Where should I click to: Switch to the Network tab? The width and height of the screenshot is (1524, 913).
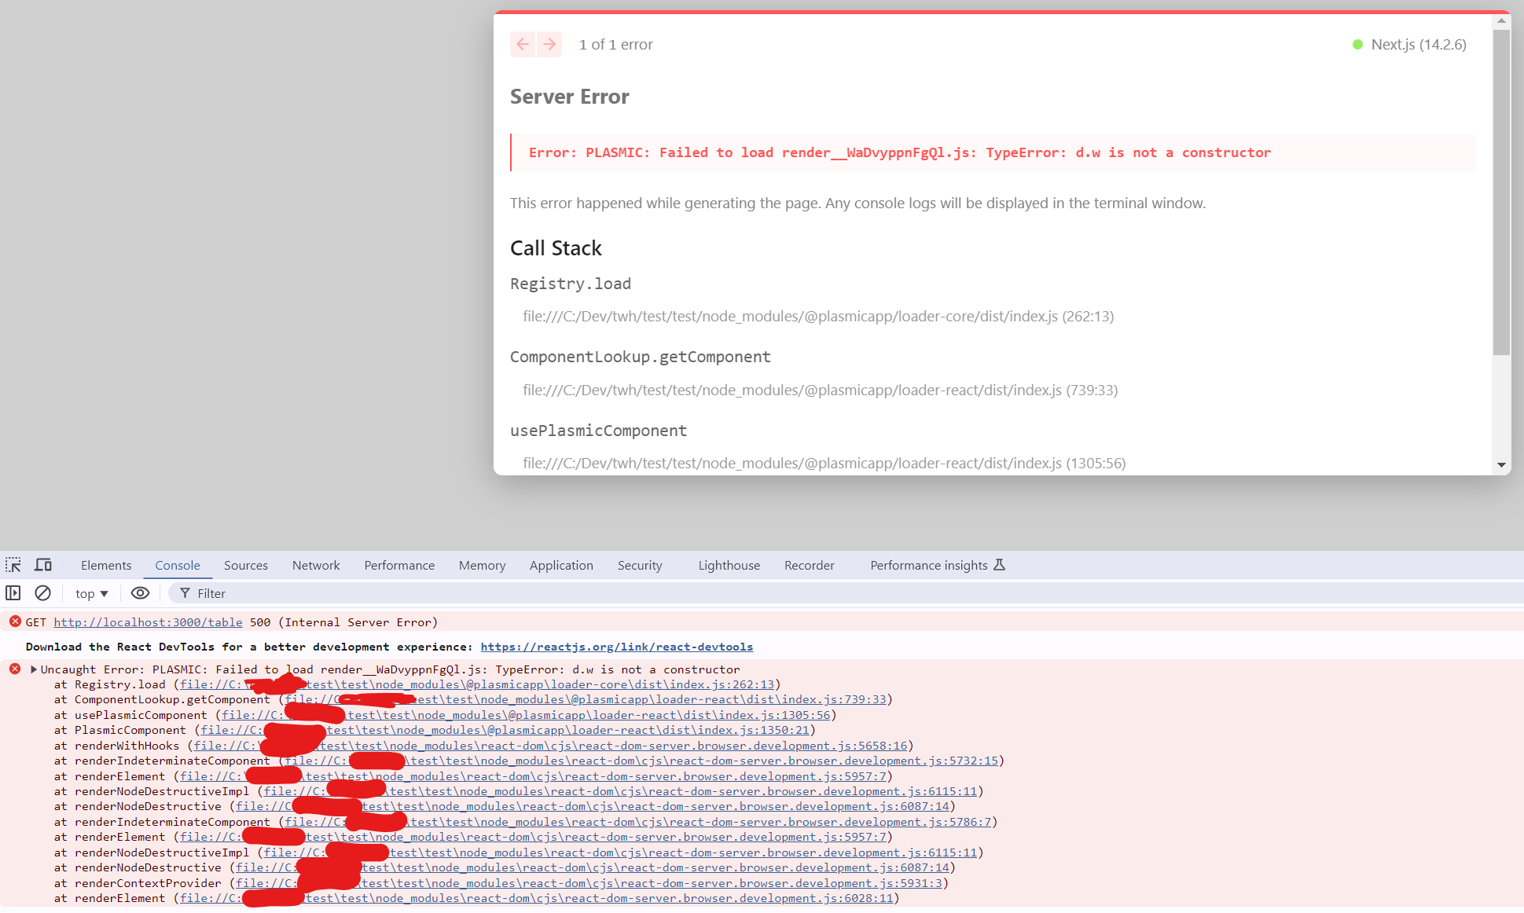316,565
